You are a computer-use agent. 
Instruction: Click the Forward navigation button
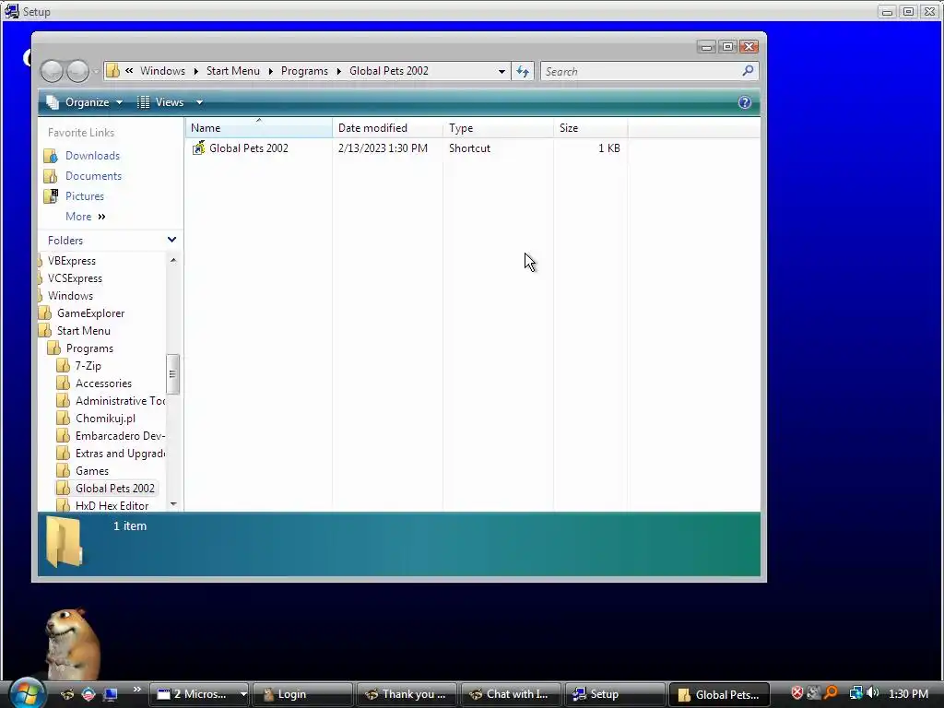77,71
